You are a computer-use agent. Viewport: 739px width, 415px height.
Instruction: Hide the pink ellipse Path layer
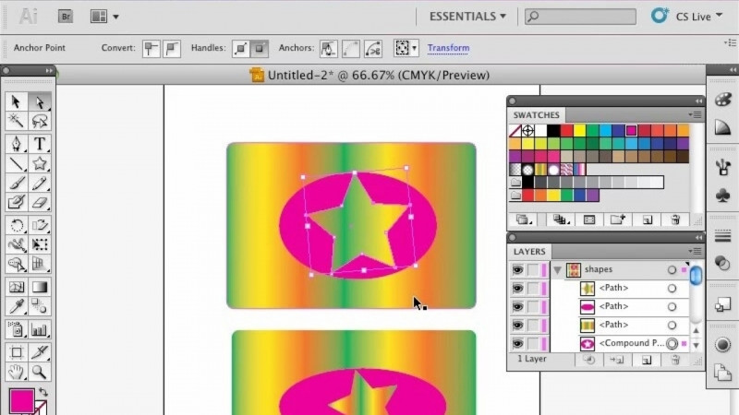click(517, 307)
